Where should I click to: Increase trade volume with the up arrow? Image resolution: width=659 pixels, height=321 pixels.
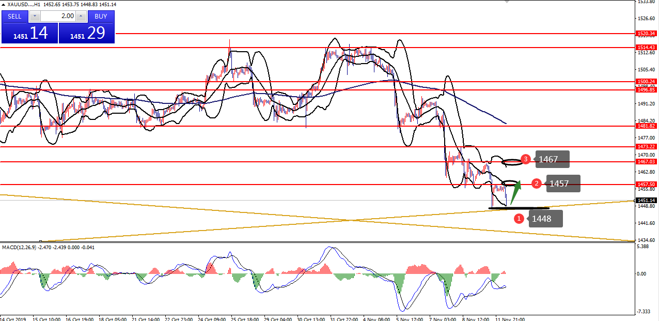[x=81, y=16]
